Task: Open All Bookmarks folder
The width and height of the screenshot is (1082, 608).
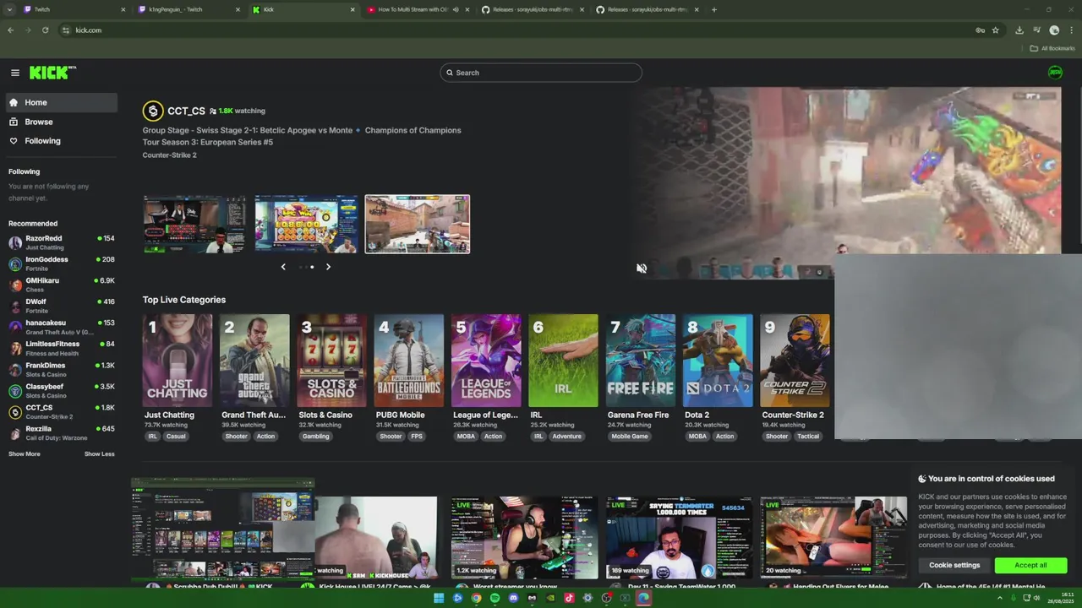Action: (1052, 48)
